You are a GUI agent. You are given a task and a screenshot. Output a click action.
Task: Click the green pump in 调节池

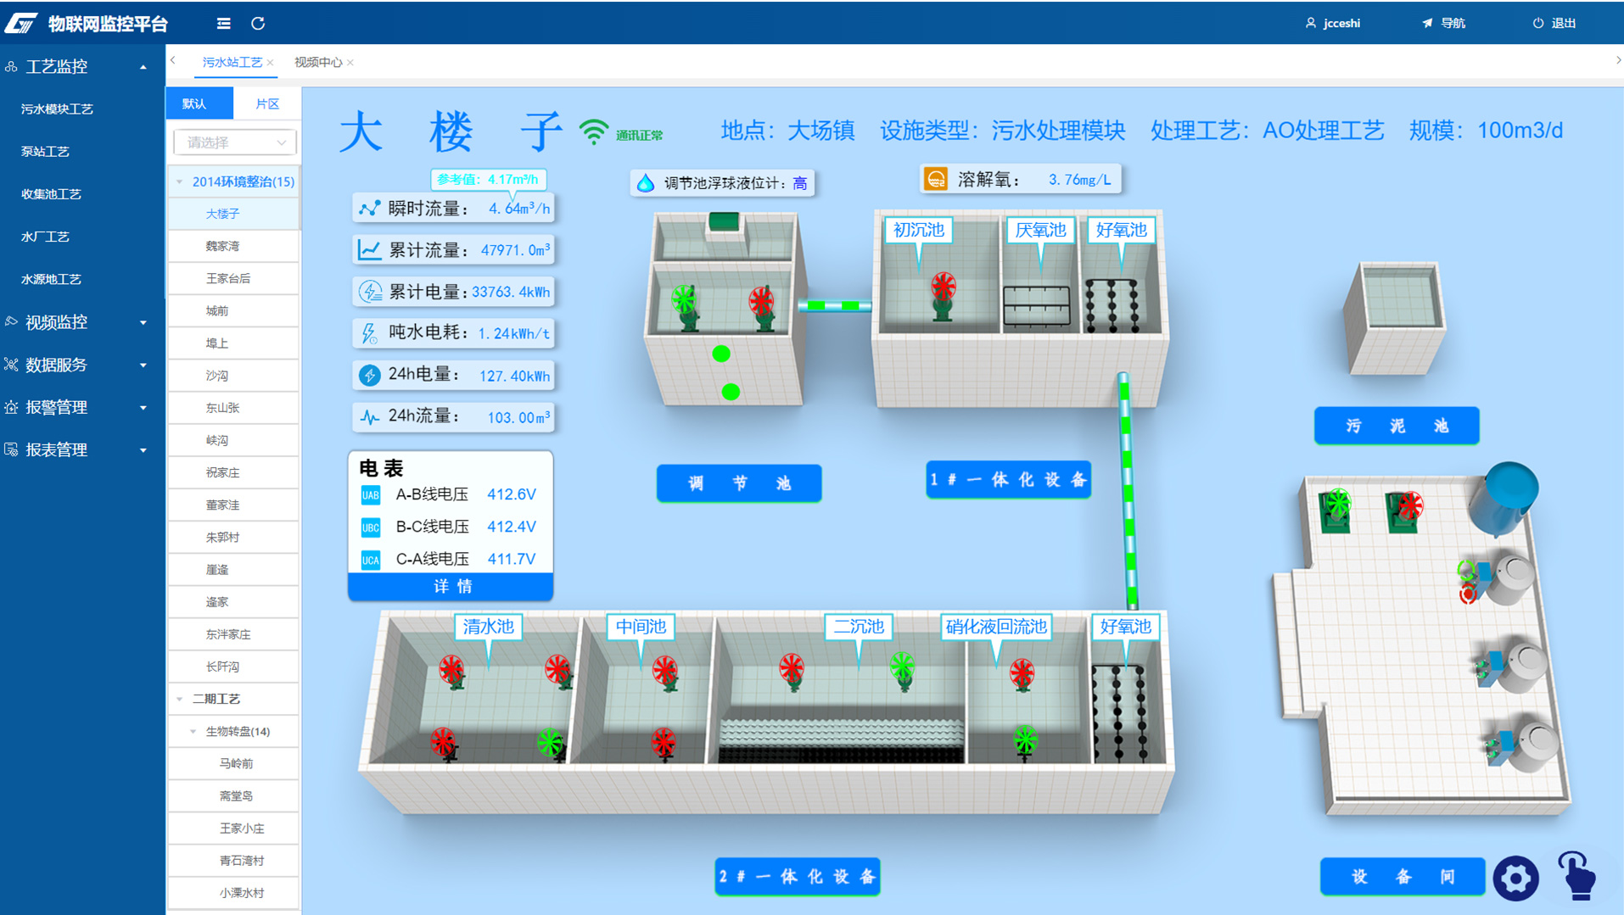686,306
